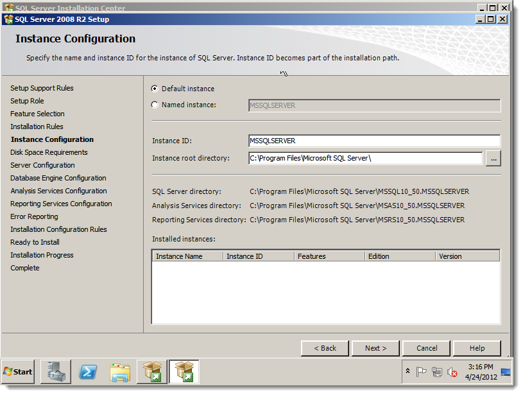This screenshot has width=523, height=395.
Task: Select Feature Selection step
Action: pos(37,114)
